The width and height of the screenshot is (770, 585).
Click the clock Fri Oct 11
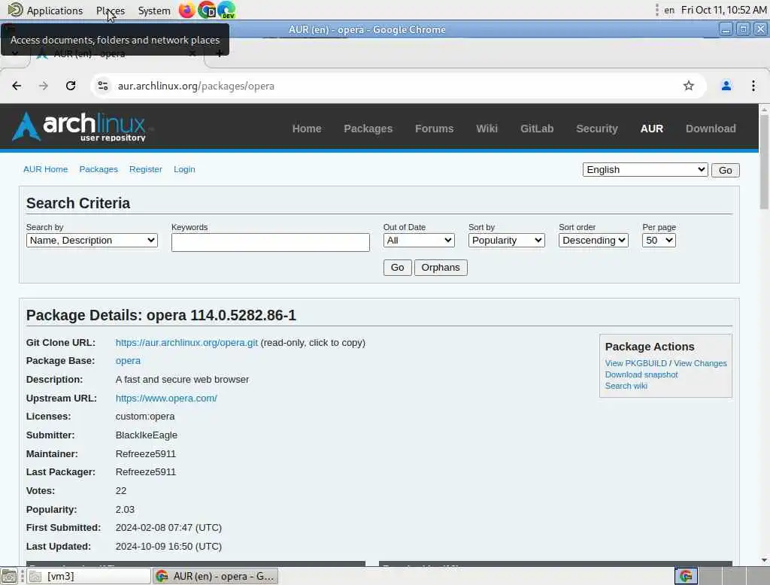click(x=723, y=10)
